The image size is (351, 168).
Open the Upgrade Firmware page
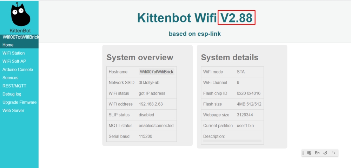(x=19, y=102)
